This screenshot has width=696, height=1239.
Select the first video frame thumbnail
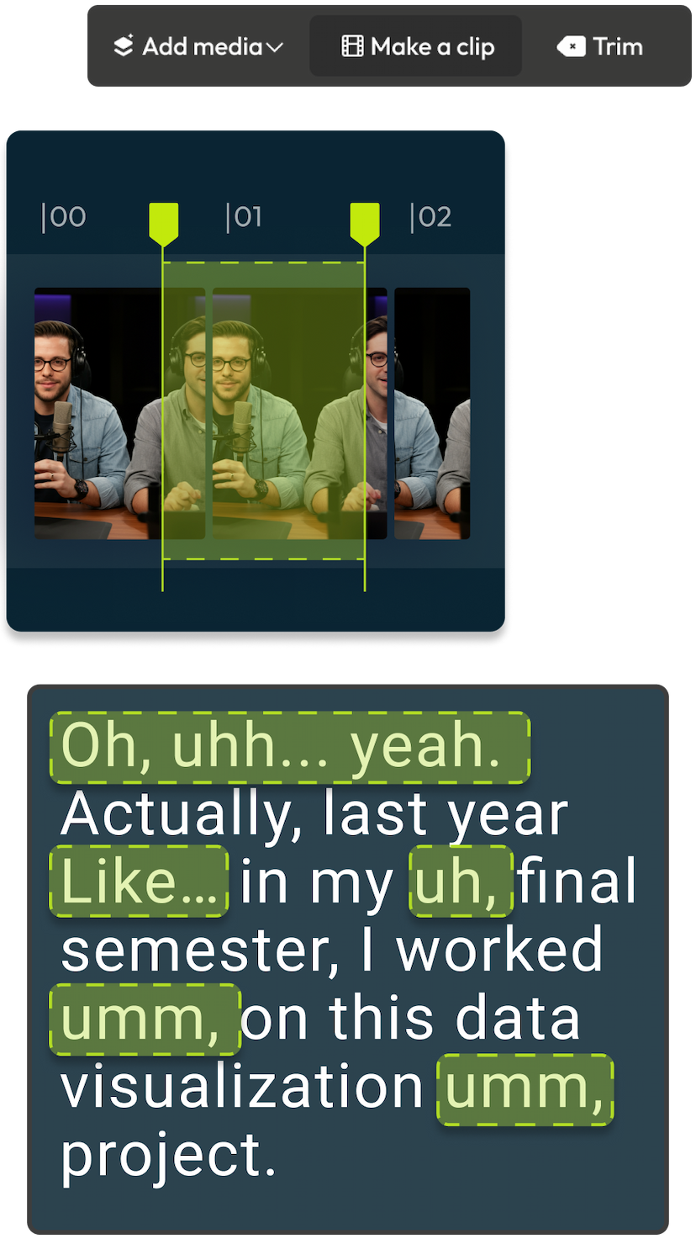(119, 413)
